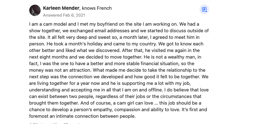The width and height of the screenshot is (260, 124).
Task: Click the partially visible 'View upvotes' link
Action: [x=66, y=123]
